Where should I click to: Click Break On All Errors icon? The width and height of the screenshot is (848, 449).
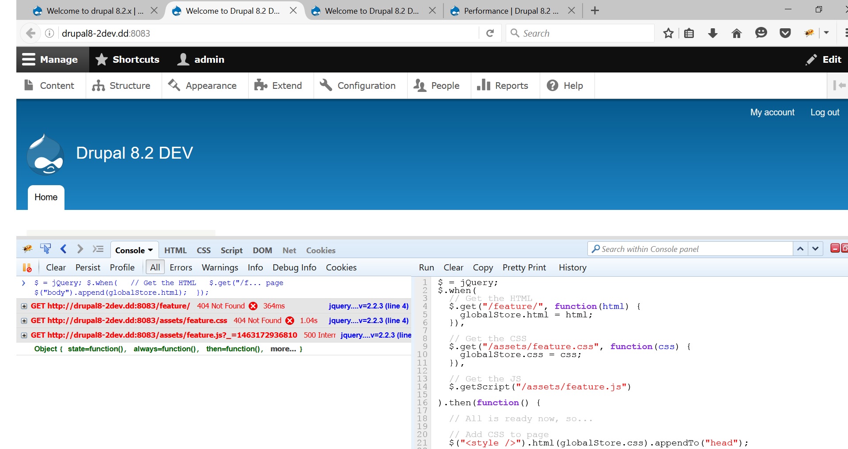point(27,267)
